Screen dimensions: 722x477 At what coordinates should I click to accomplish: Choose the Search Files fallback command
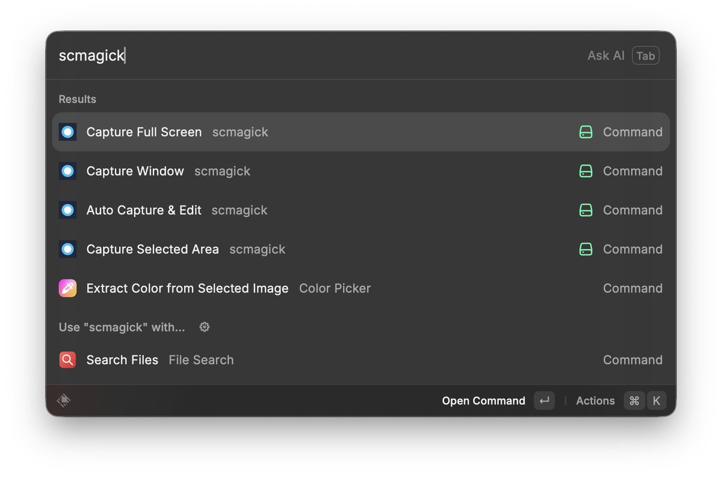pyautogui.click(x=361, y=360)
